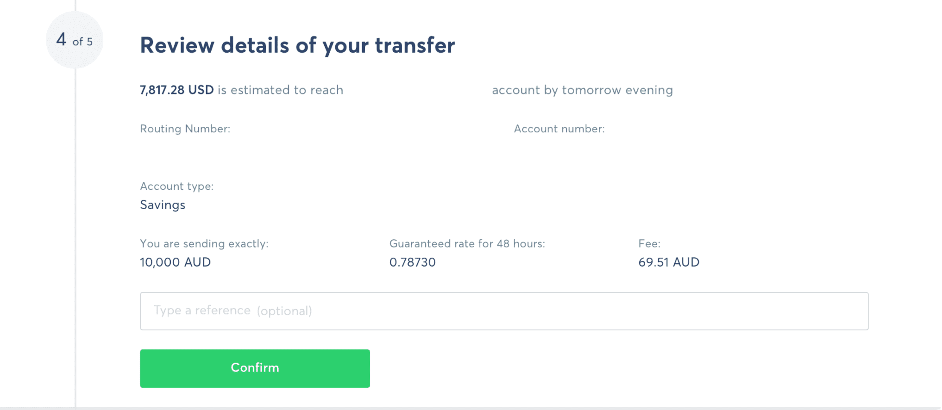
Task: Click the vertical progress line on the left
Action: click(75, 208)
